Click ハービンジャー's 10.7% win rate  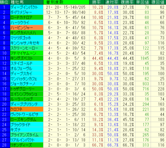tap(98, 28)
